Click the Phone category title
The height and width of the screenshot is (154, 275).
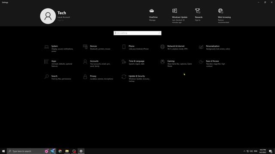(131, 46)
